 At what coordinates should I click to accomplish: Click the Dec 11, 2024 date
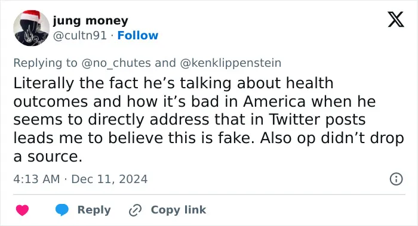click(x=109, y=179)
